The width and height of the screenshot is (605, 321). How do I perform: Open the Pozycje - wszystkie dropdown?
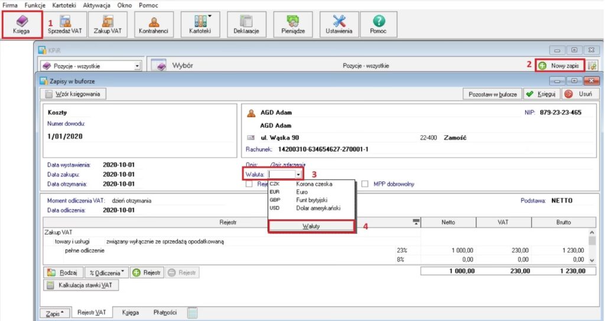[91, 66]
